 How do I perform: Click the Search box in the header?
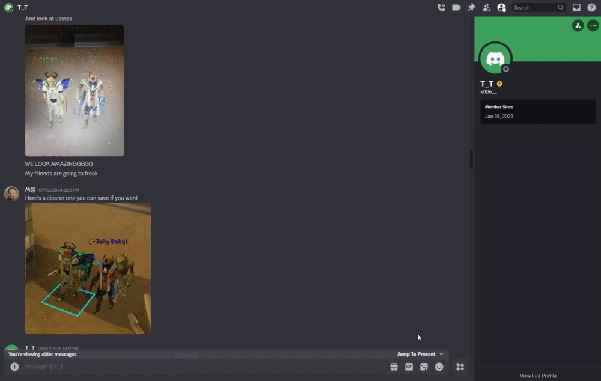pos(538,7)
